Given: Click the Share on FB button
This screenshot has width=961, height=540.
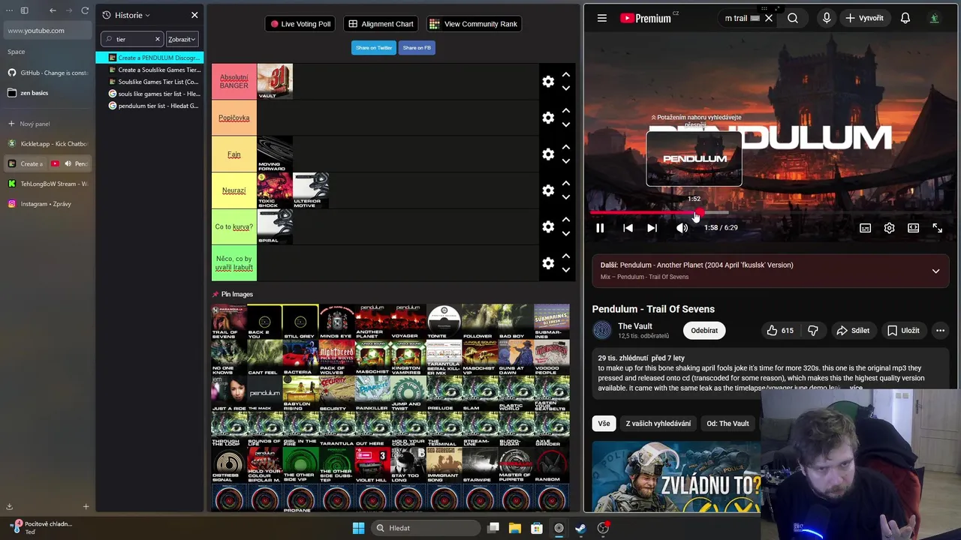Looking at the screenshot, I should (x=417, y=47).
